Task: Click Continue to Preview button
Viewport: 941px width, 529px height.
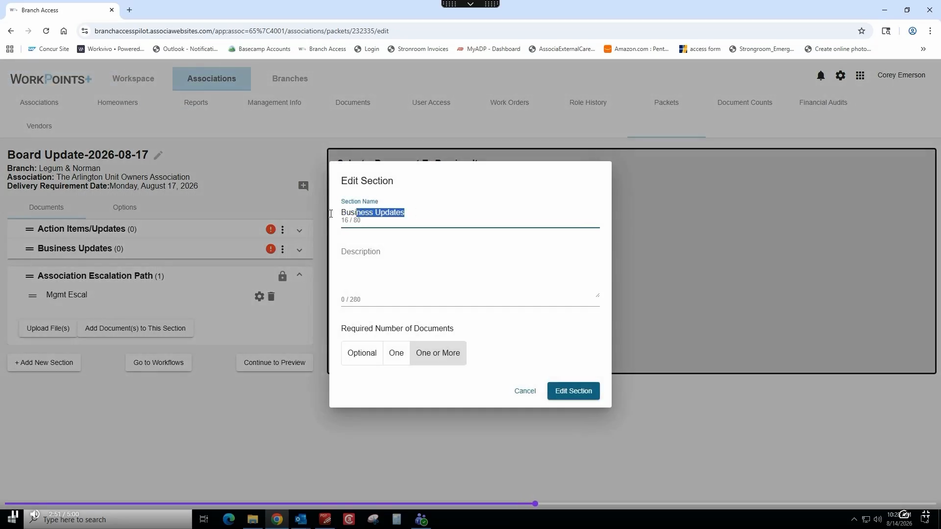Action: [x=274, y=362]
